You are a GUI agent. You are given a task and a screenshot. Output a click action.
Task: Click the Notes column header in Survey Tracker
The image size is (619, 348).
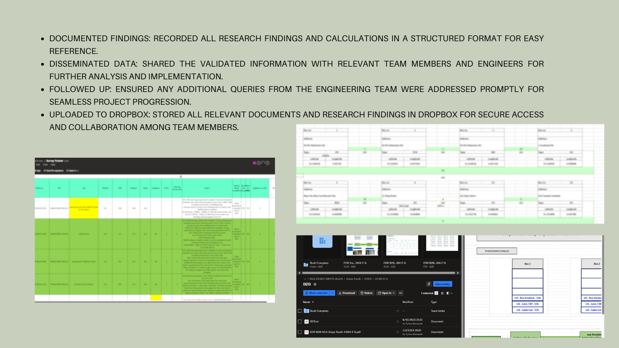coord(206,188)
